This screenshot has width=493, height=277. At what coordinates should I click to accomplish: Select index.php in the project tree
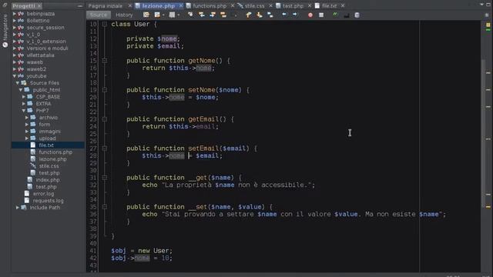[48, 179]
